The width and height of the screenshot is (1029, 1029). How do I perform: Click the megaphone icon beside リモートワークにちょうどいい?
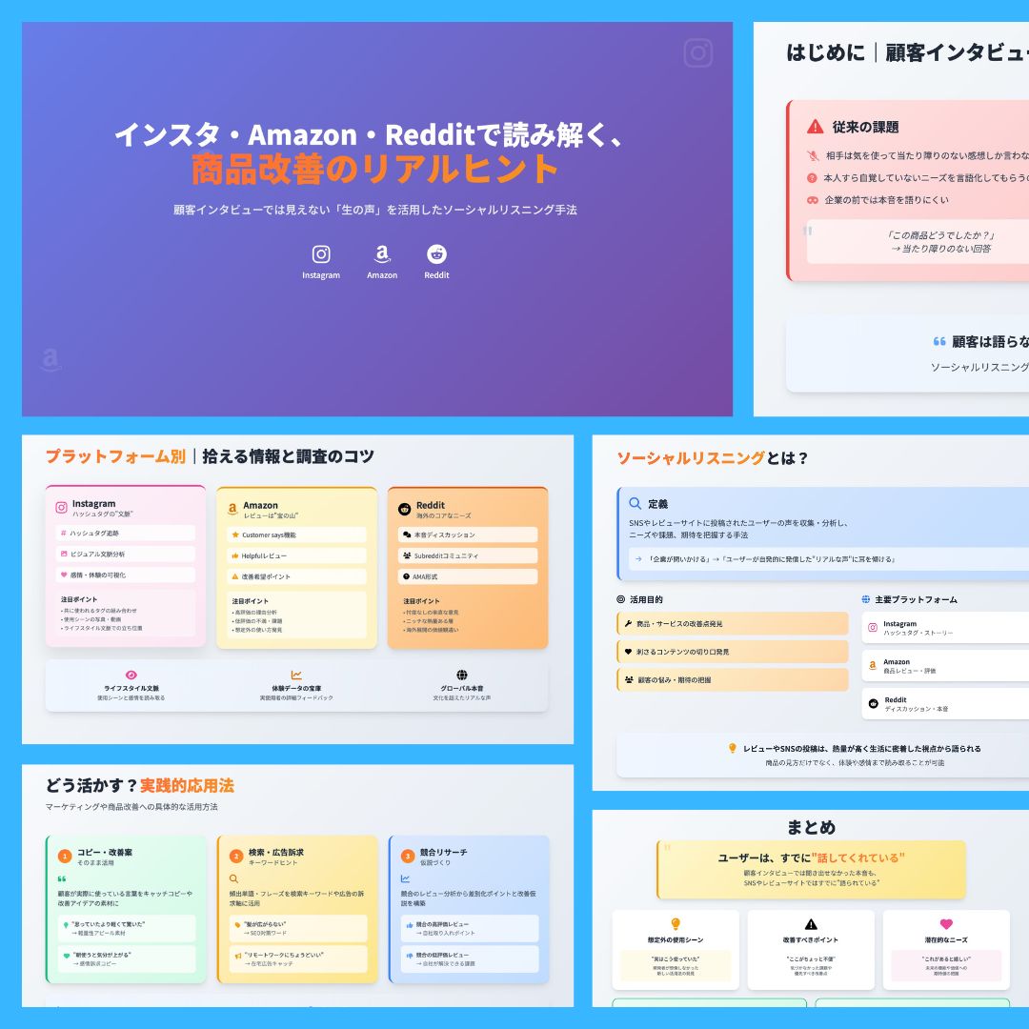(238, 957)
